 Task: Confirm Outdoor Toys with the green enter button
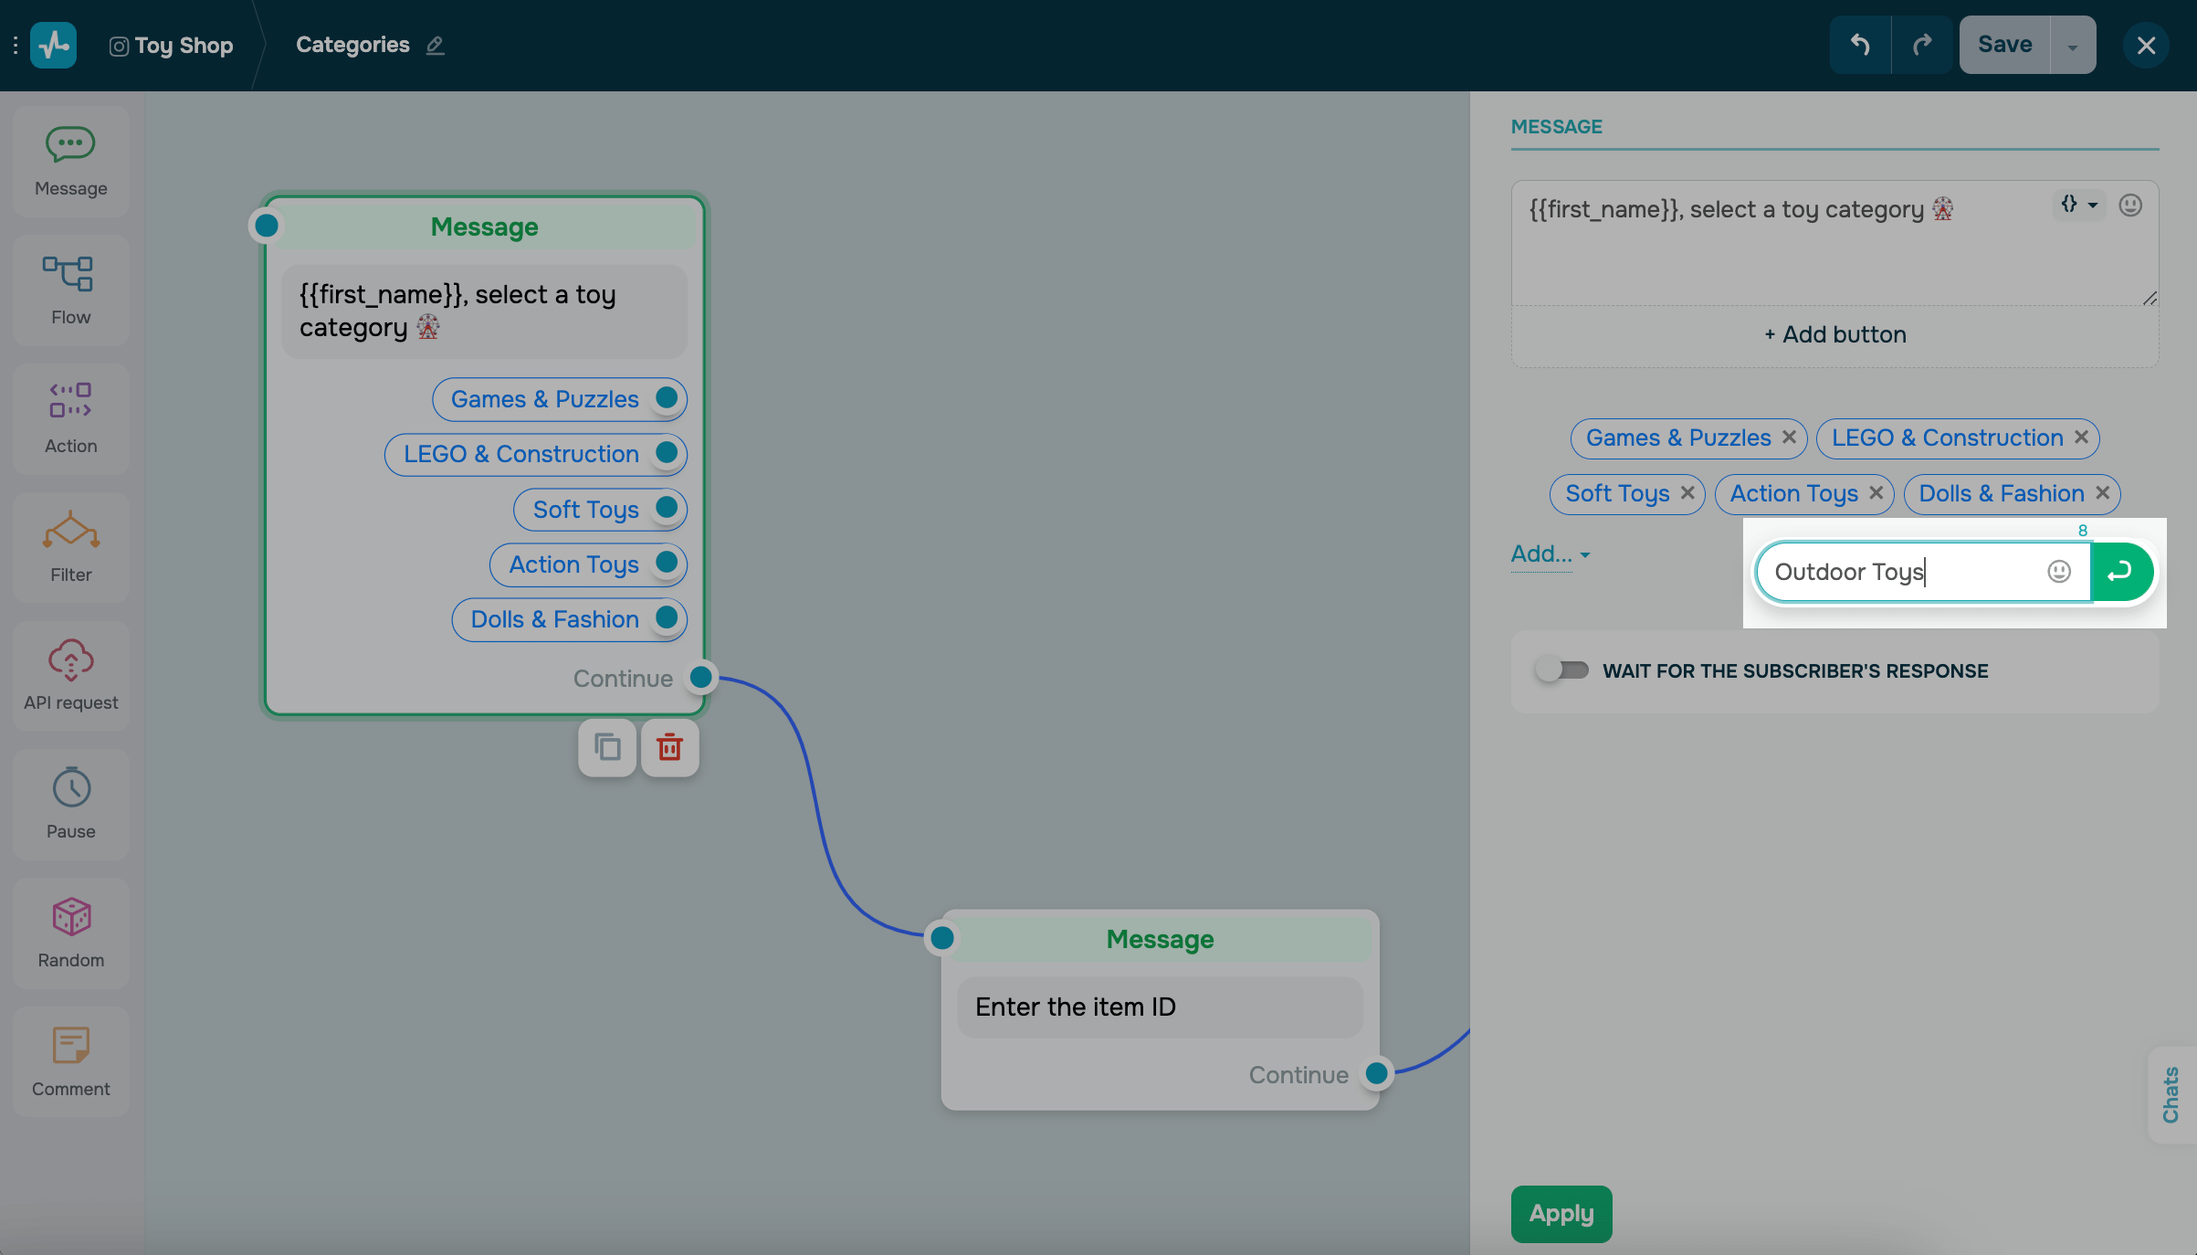(x=2119, y=572)
